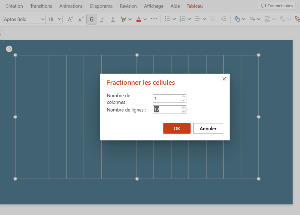Expand numbered list style options

189,19
